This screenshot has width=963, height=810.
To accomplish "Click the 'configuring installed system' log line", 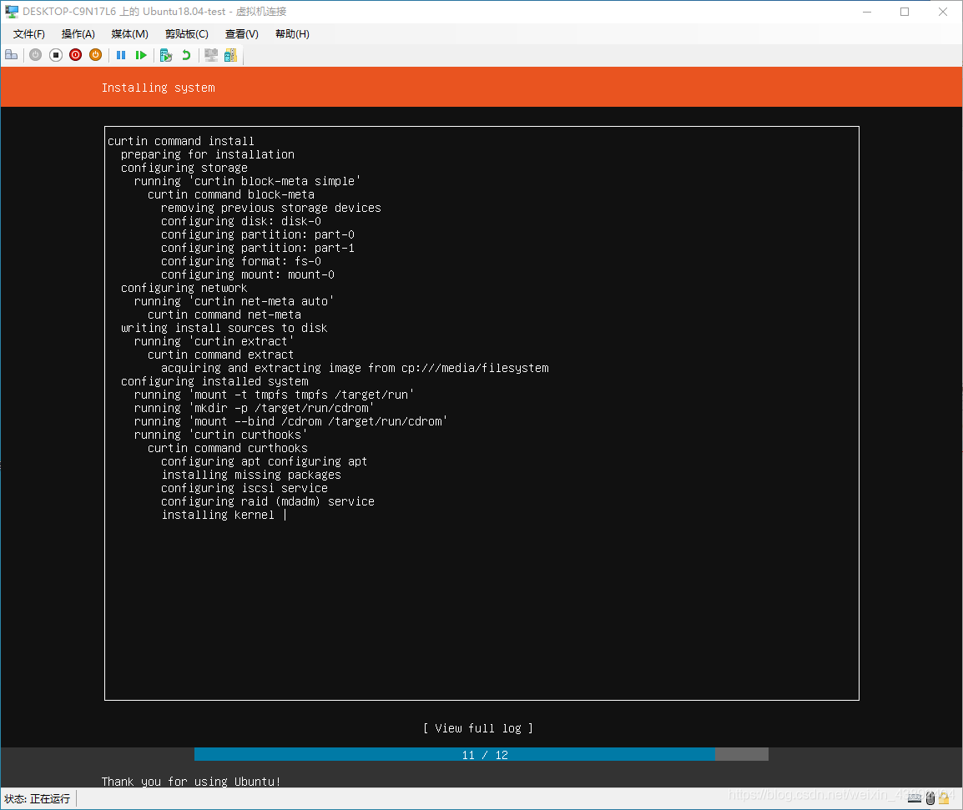I will [214, 381].
